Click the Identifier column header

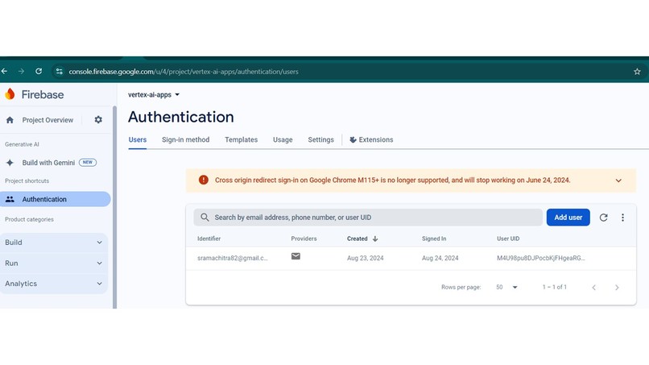pos(209,238)
